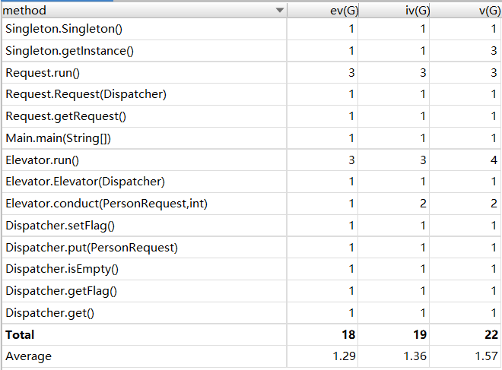
Task: Select the Elevator.Elevator(Dispatcher) row
Action: point(251,182)
